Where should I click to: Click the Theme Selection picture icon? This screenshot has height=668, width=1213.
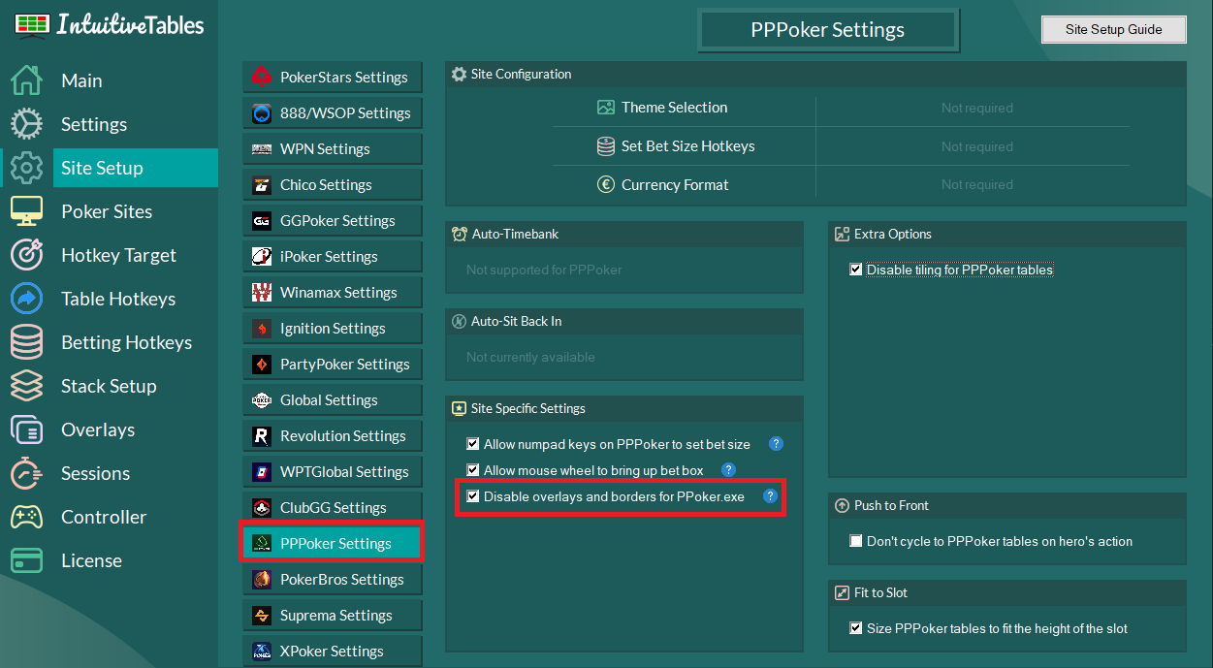606,108
